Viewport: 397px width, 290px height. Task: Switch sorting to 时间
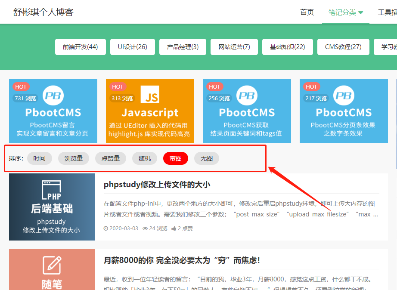point(39,158)
